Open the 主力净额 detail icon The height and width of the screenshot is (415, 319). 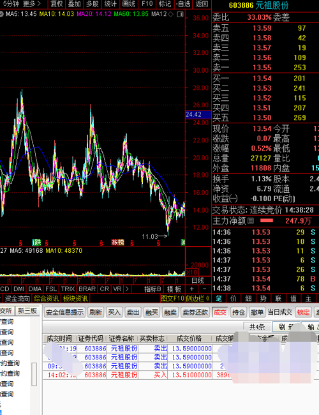(x=251, y=221)
